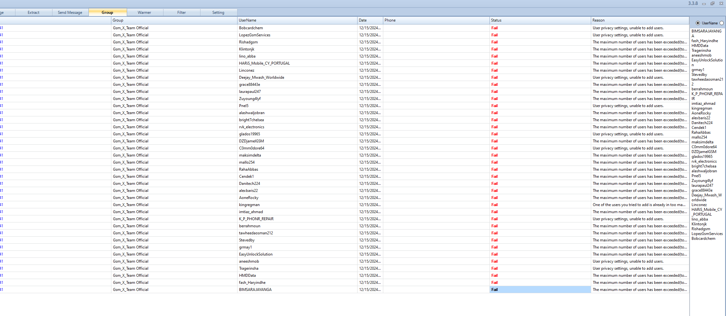
Task: Switch to the Extract tab
Action: [x=33, y=13]
